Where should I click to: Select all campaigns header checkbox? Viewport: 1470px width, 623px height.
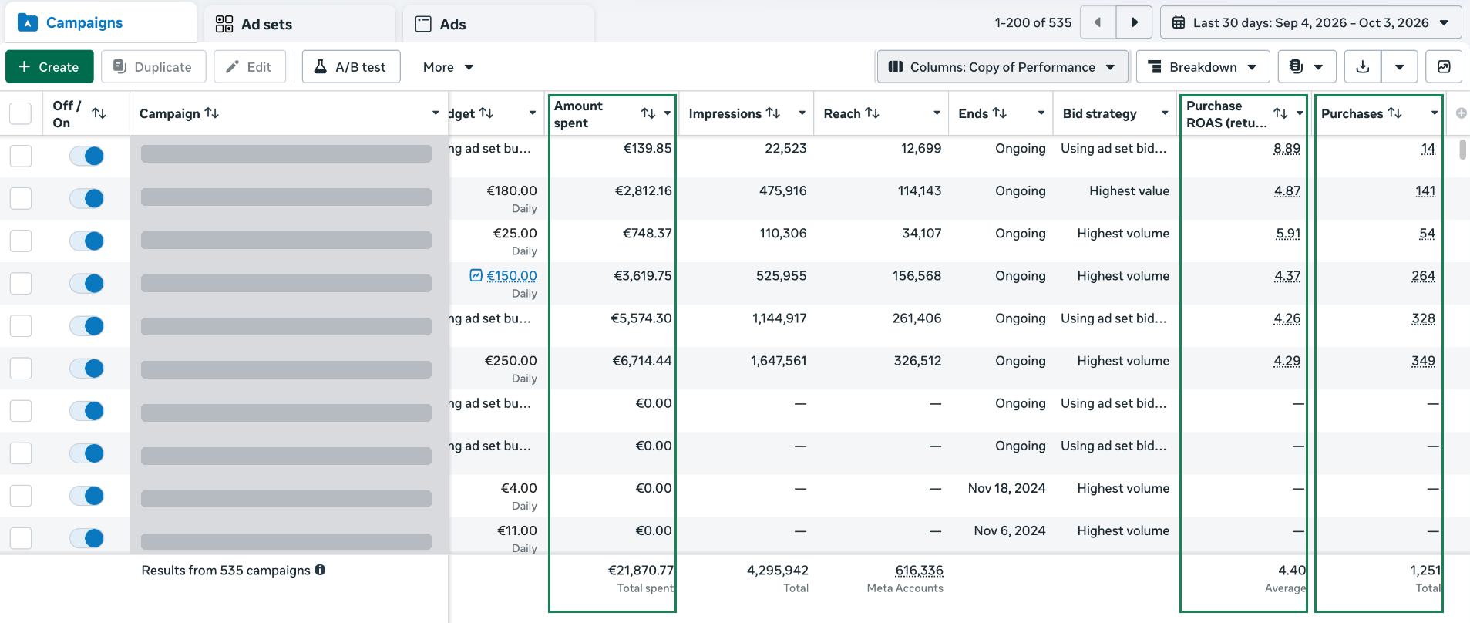click(x=21, y=113)
